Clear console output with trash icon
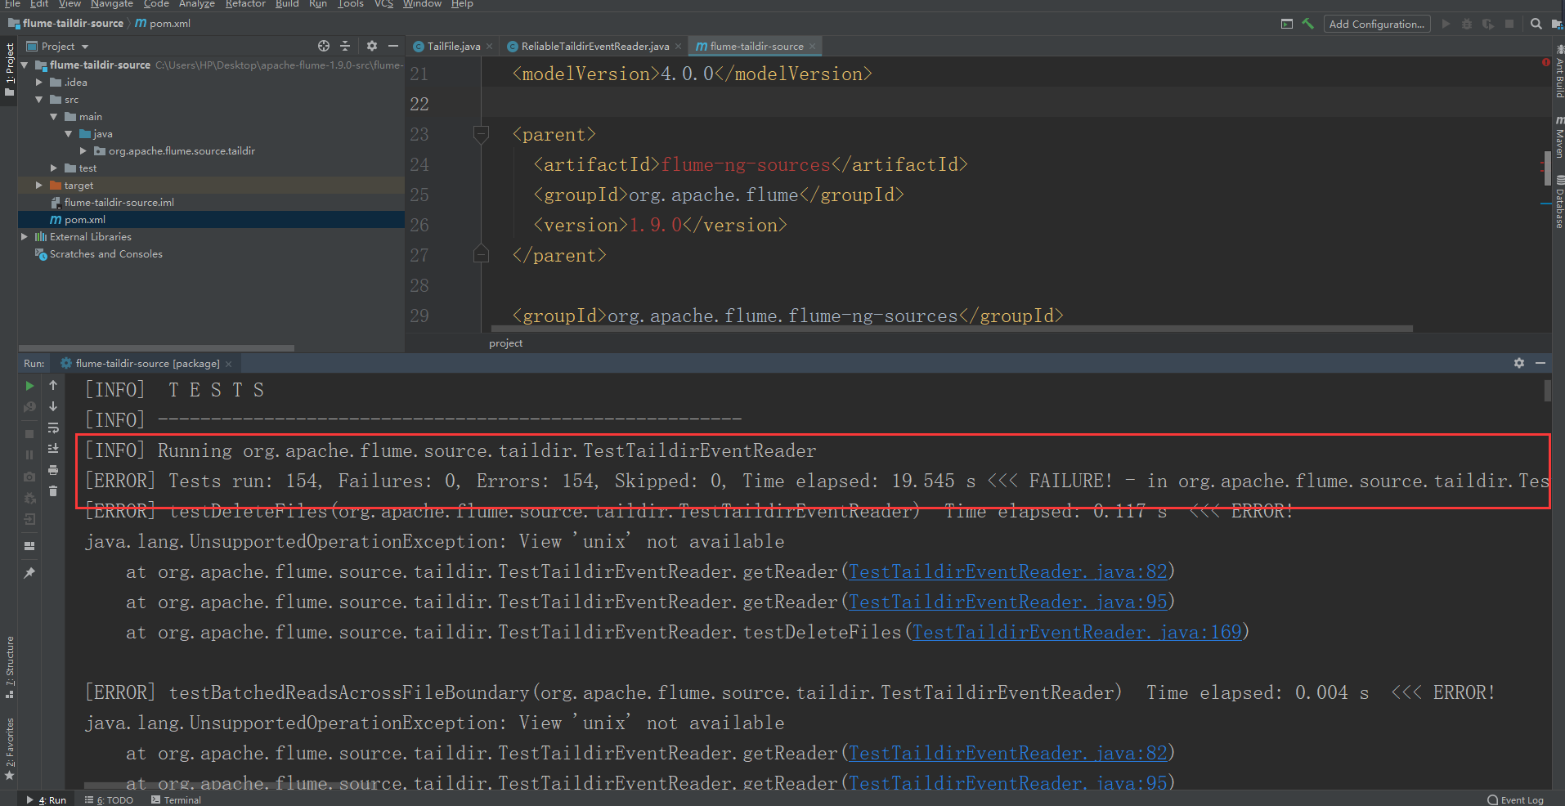1565x806 pixels. 52,490
